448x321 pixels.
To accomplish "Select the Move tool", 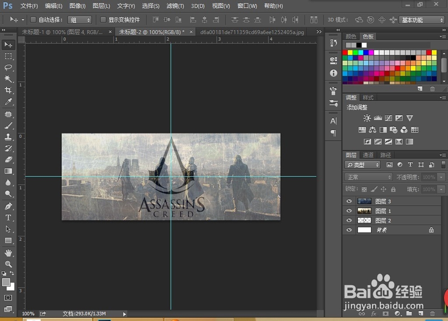I will tap(8, 45).
